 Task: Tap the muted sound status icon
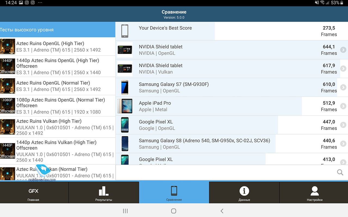point(317,3)
